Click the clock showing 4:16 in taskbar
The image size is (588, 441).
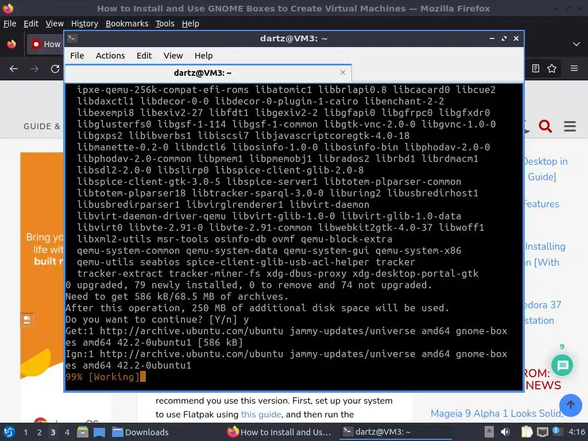(x=577, y=432)
